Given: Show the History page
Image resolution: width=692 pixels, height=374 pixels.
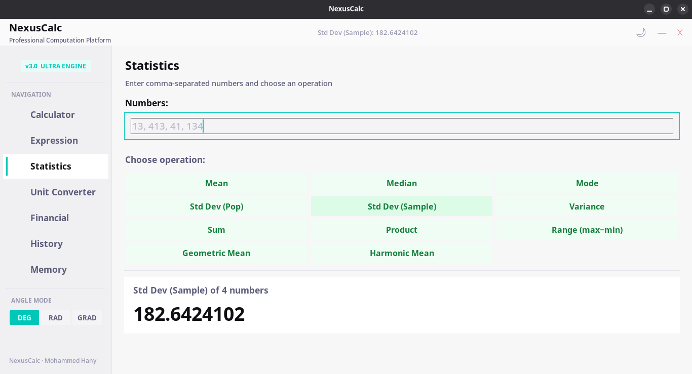Looking at the screenshot, I should pos(56,244).
